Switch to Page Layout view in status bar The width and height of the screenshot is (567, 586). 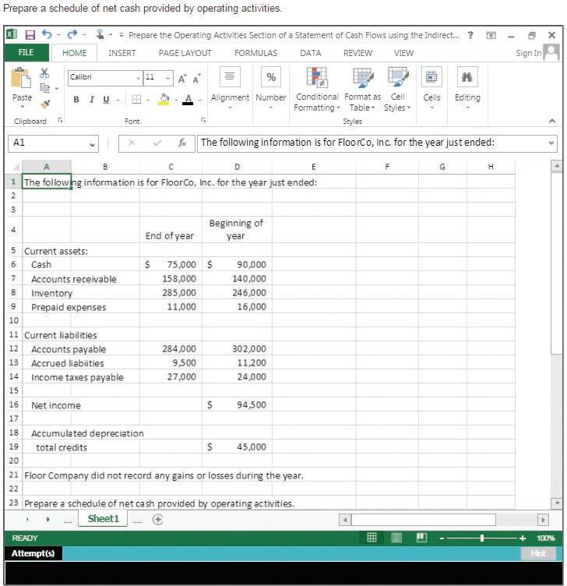396,538
